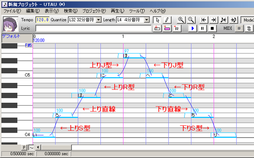Open the 再生(L) menu

[117, 11]
